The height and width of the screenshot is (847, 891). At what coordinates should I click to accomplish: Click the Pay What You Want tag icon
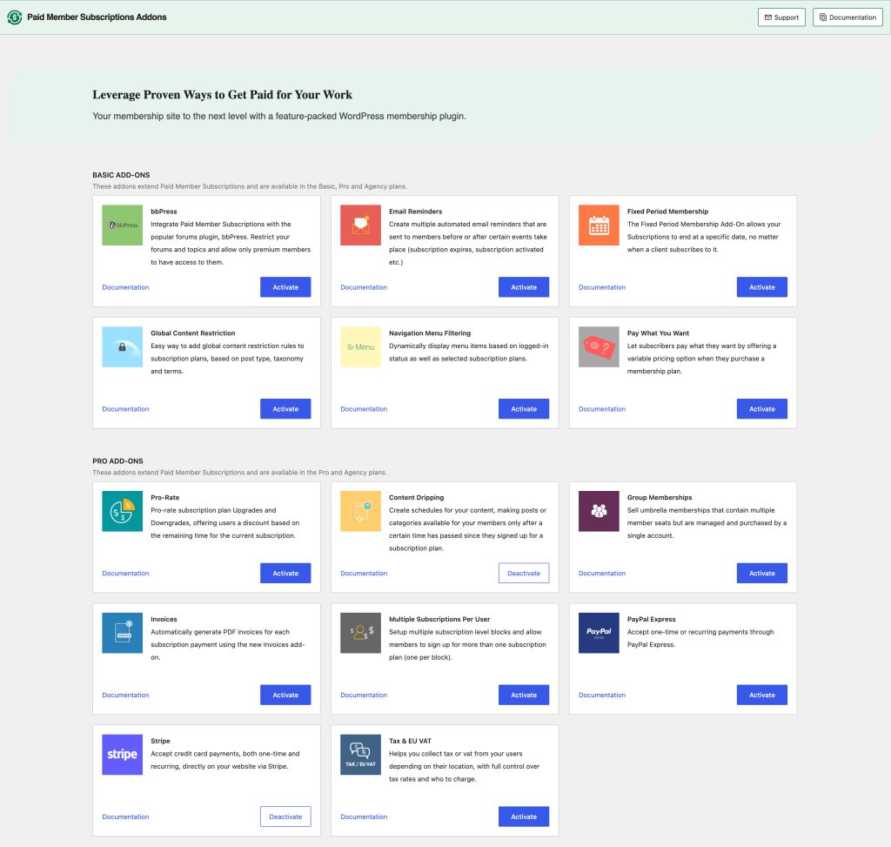point(599,346)
